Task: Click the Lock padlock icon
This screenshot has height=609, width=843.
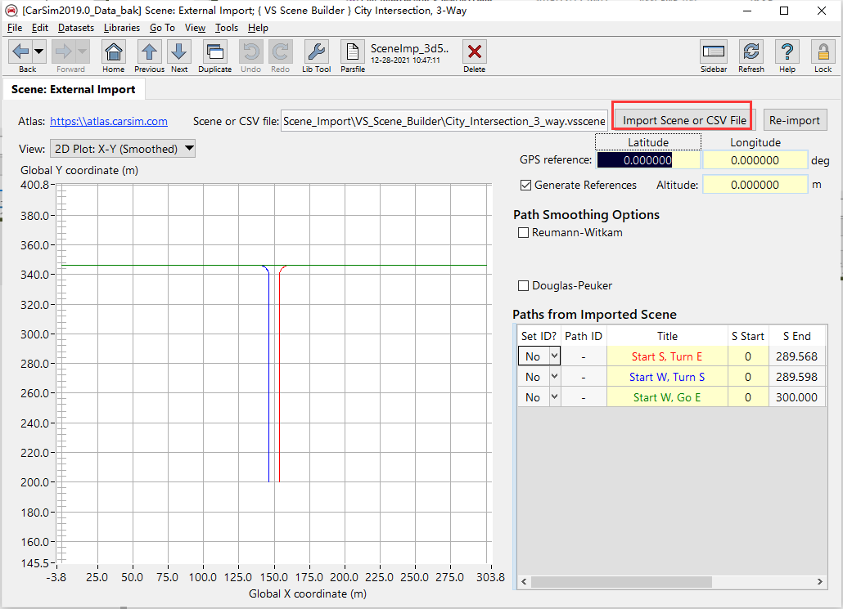Action: tap(823, 52)
